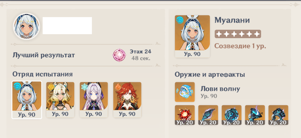Screen dimensions: 301x138
Task: Click the Лови волну weapon name
Action: [220, 89]
